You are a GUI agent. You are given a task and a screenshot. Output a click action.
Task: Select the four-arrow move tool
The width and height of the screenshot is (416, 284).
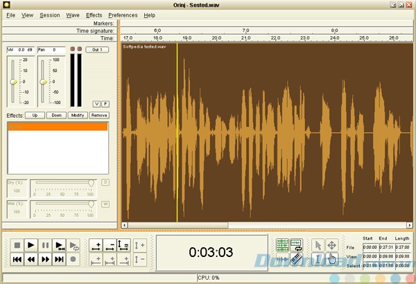click(331, 245)
